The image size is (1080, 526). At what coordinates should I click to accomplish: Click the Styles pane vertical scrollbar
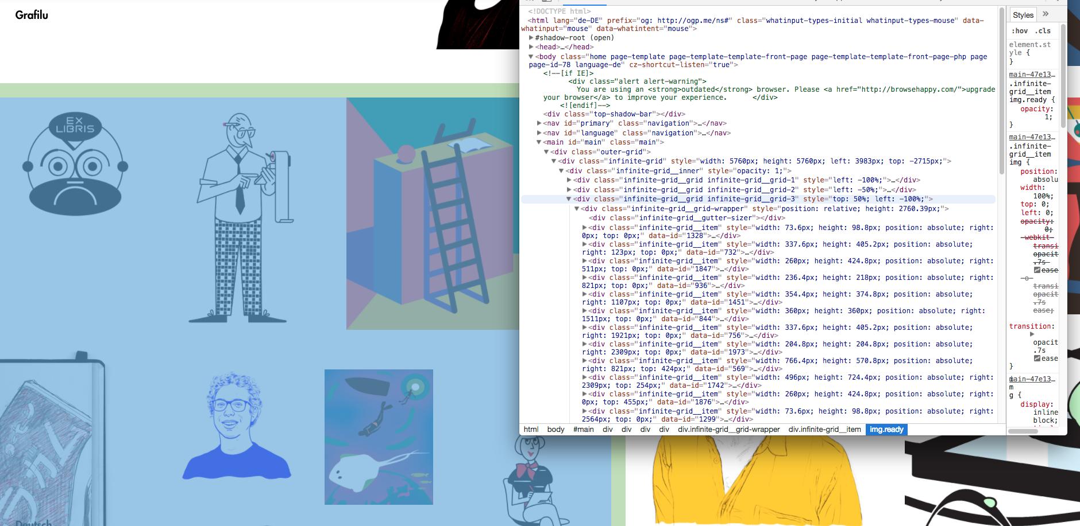[1063, 75]
